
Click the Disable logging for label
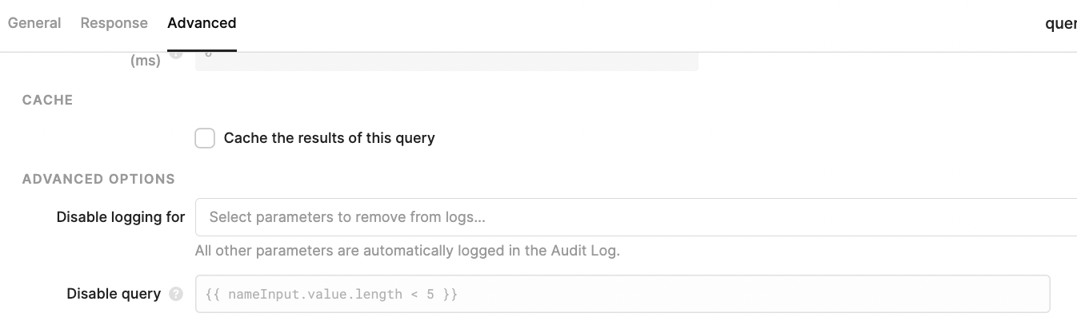coord(121,217)
